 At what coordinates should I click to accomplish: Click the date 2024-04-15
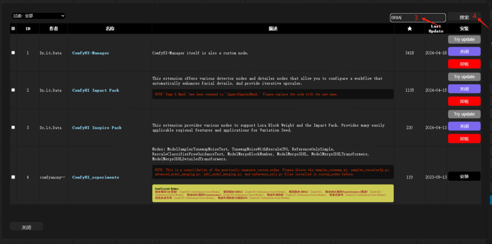[436, 90]
